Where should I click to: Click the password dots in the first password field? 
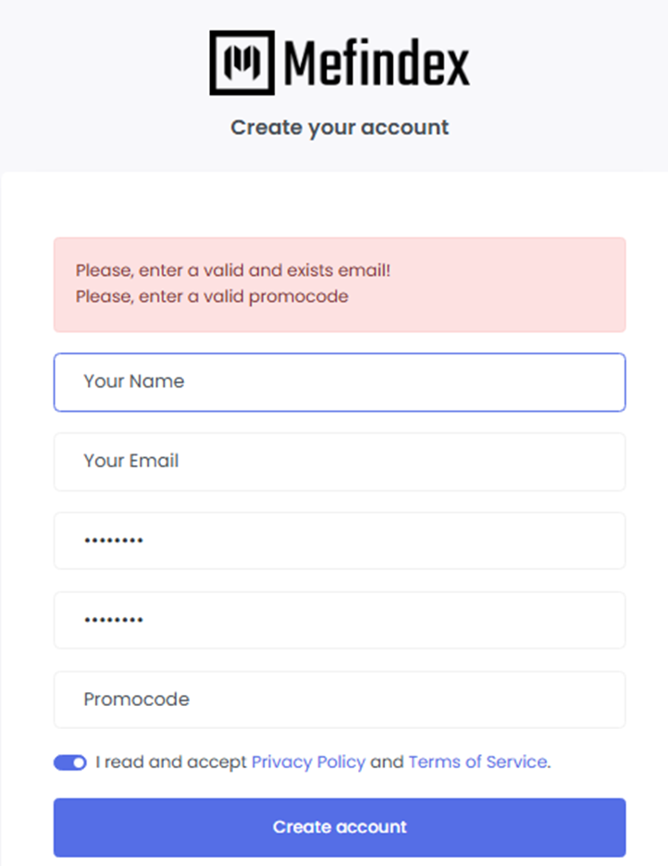[114, 540]
